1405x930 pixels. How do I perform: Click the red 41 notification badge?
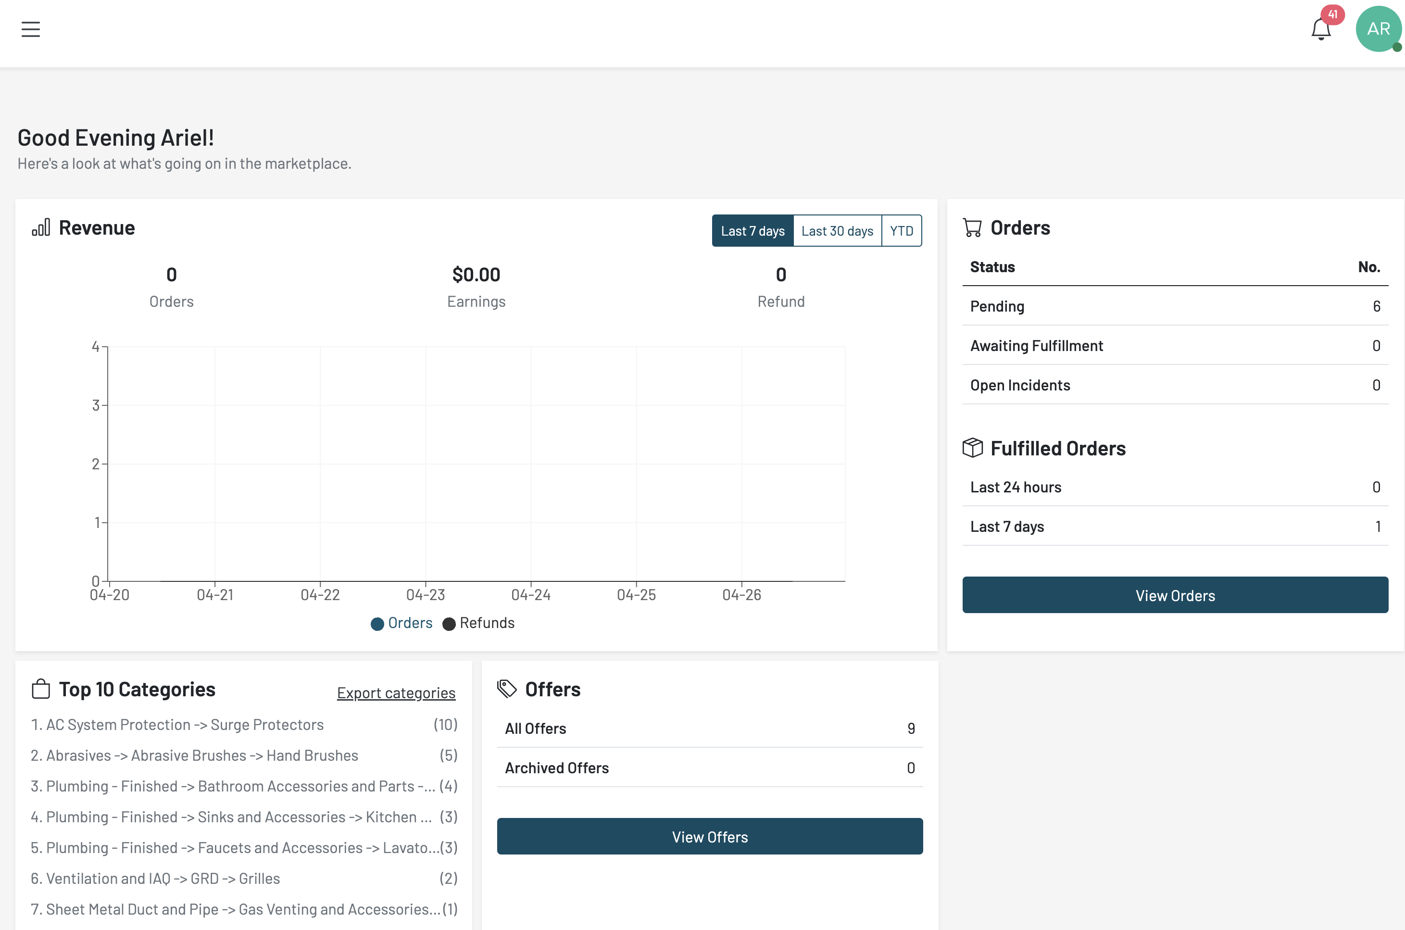1332,14
